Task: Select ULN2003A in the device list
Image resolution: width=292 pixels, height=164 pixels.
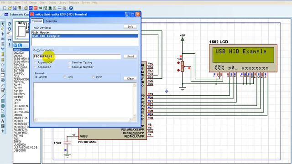Action: click(x=20, y=145)
